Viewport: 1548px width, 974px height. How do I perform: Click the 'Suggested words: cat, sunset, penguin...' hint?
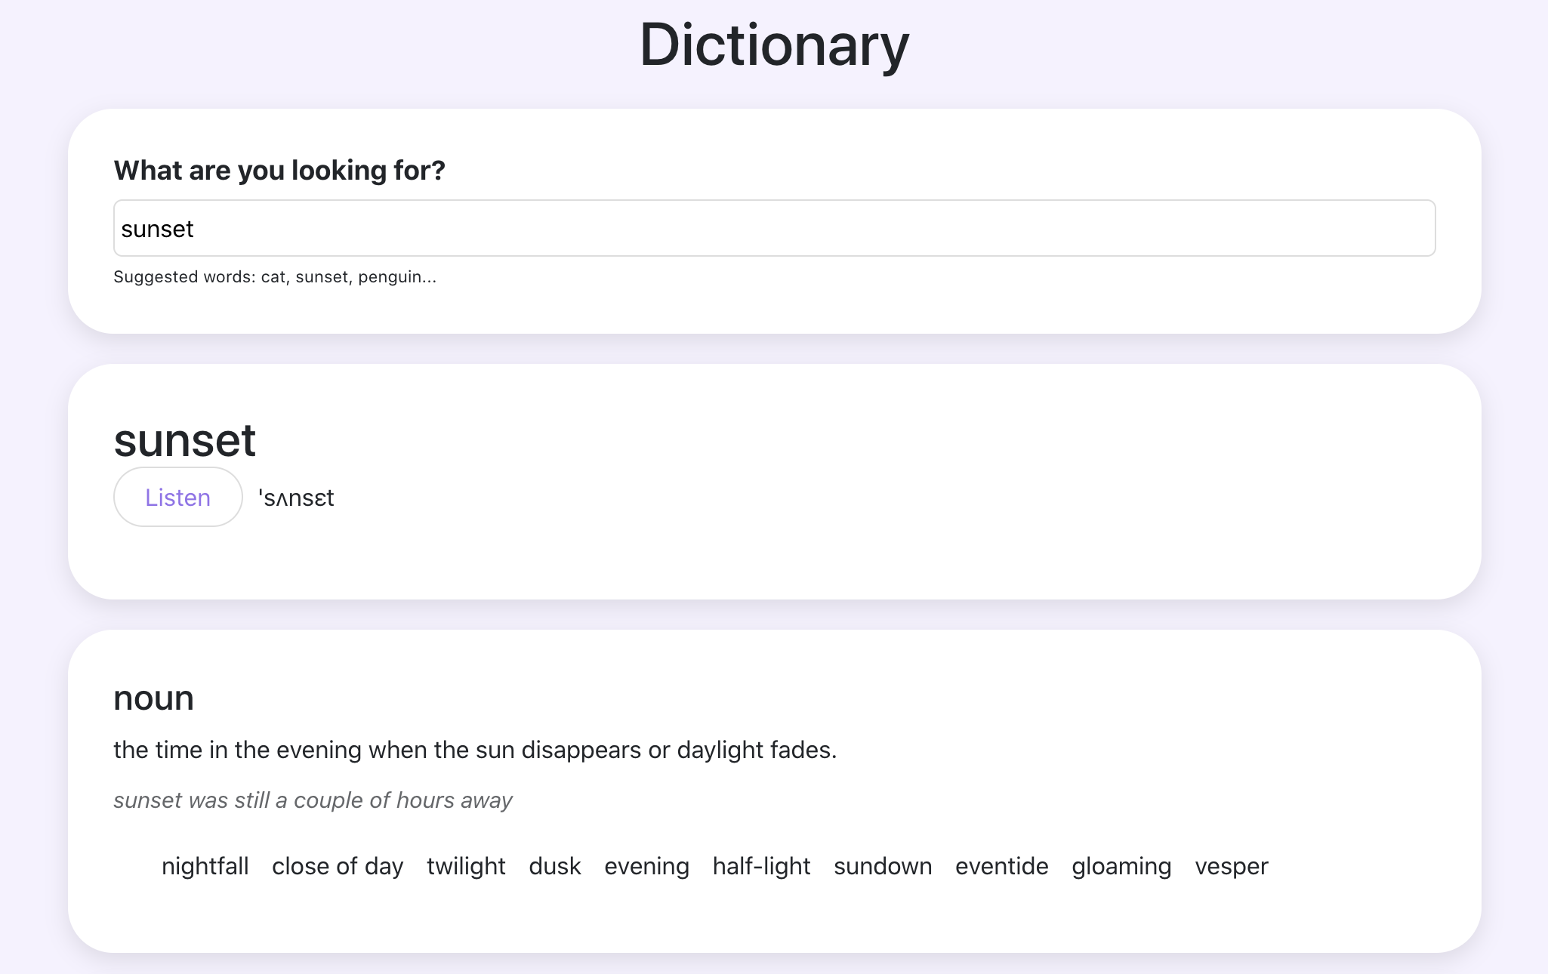[275, 277]
